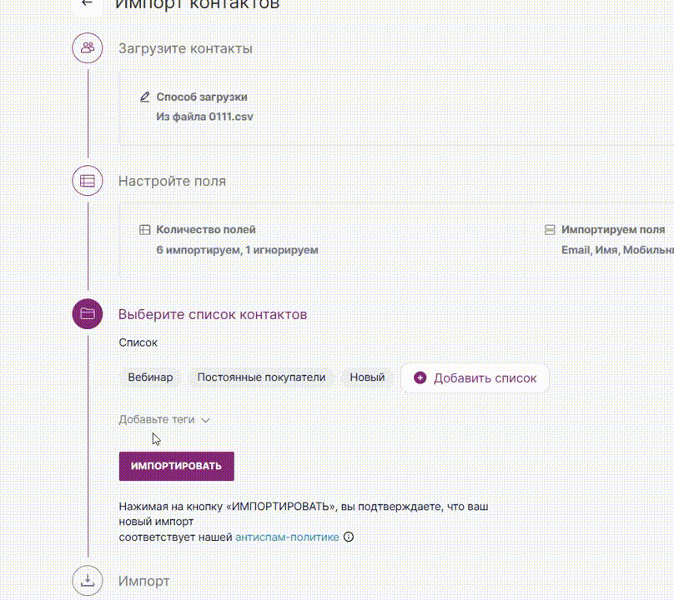Select the Вебинар list chip

coord(150,377)
